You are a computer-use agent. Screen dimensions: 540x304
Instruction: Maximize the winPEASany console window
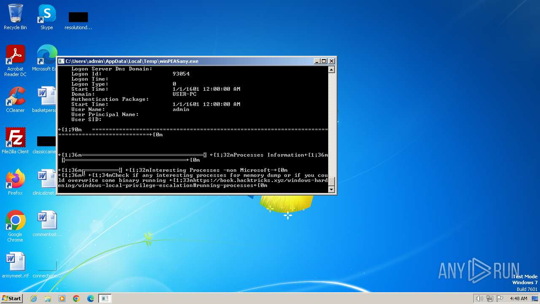pos(324,61)
